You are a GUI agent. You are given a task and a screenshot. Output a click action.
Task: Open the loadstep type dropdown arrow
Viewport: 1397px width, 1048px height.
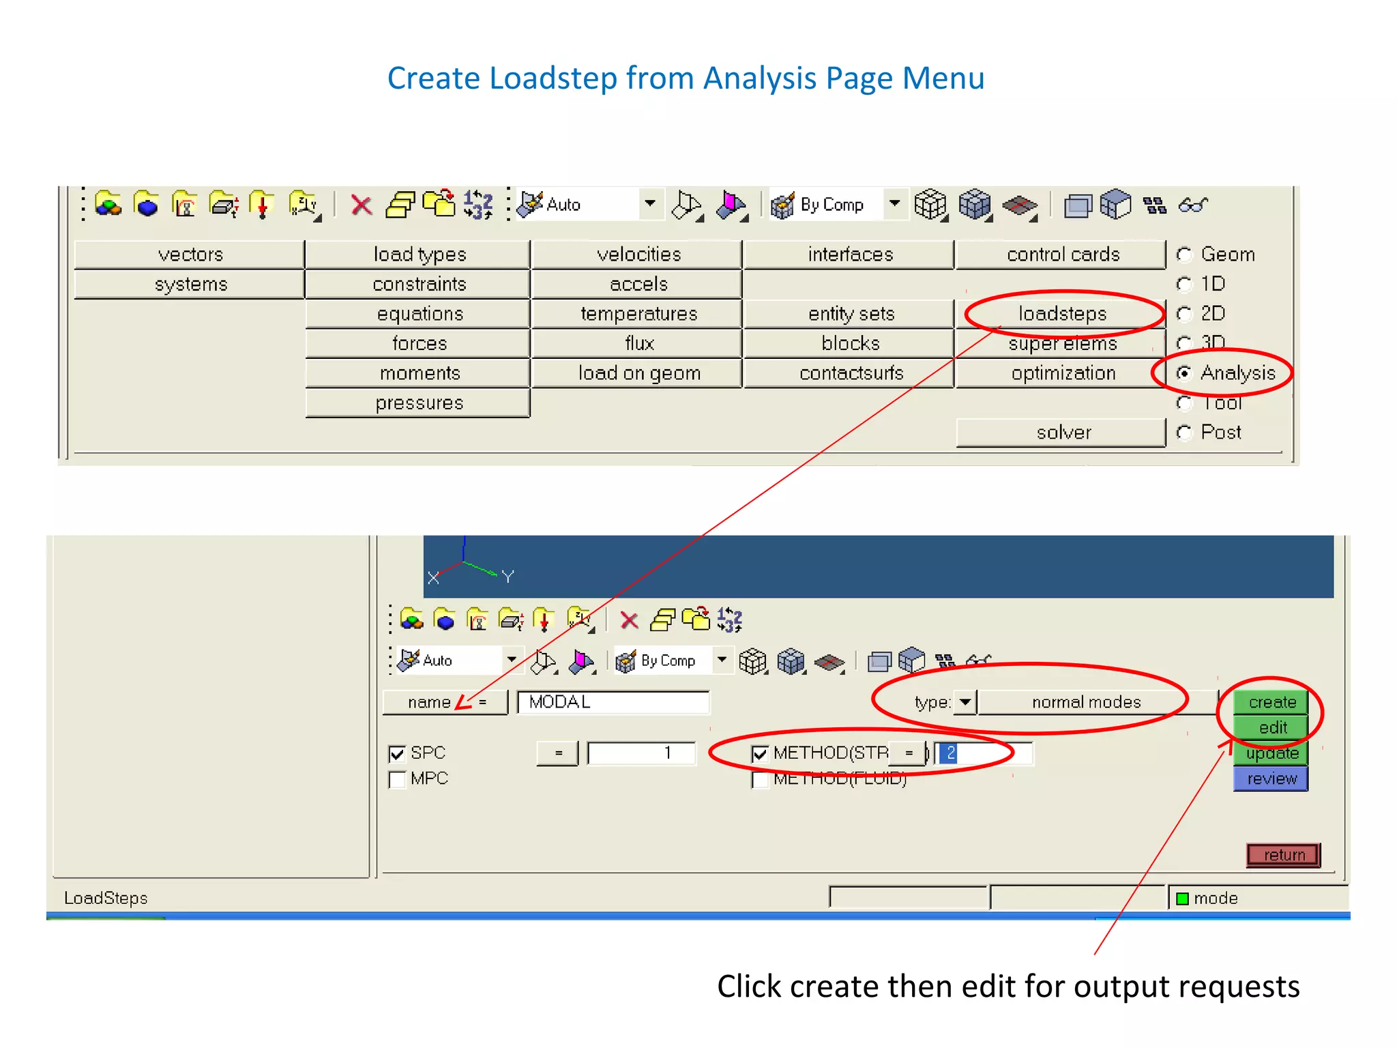965,702
